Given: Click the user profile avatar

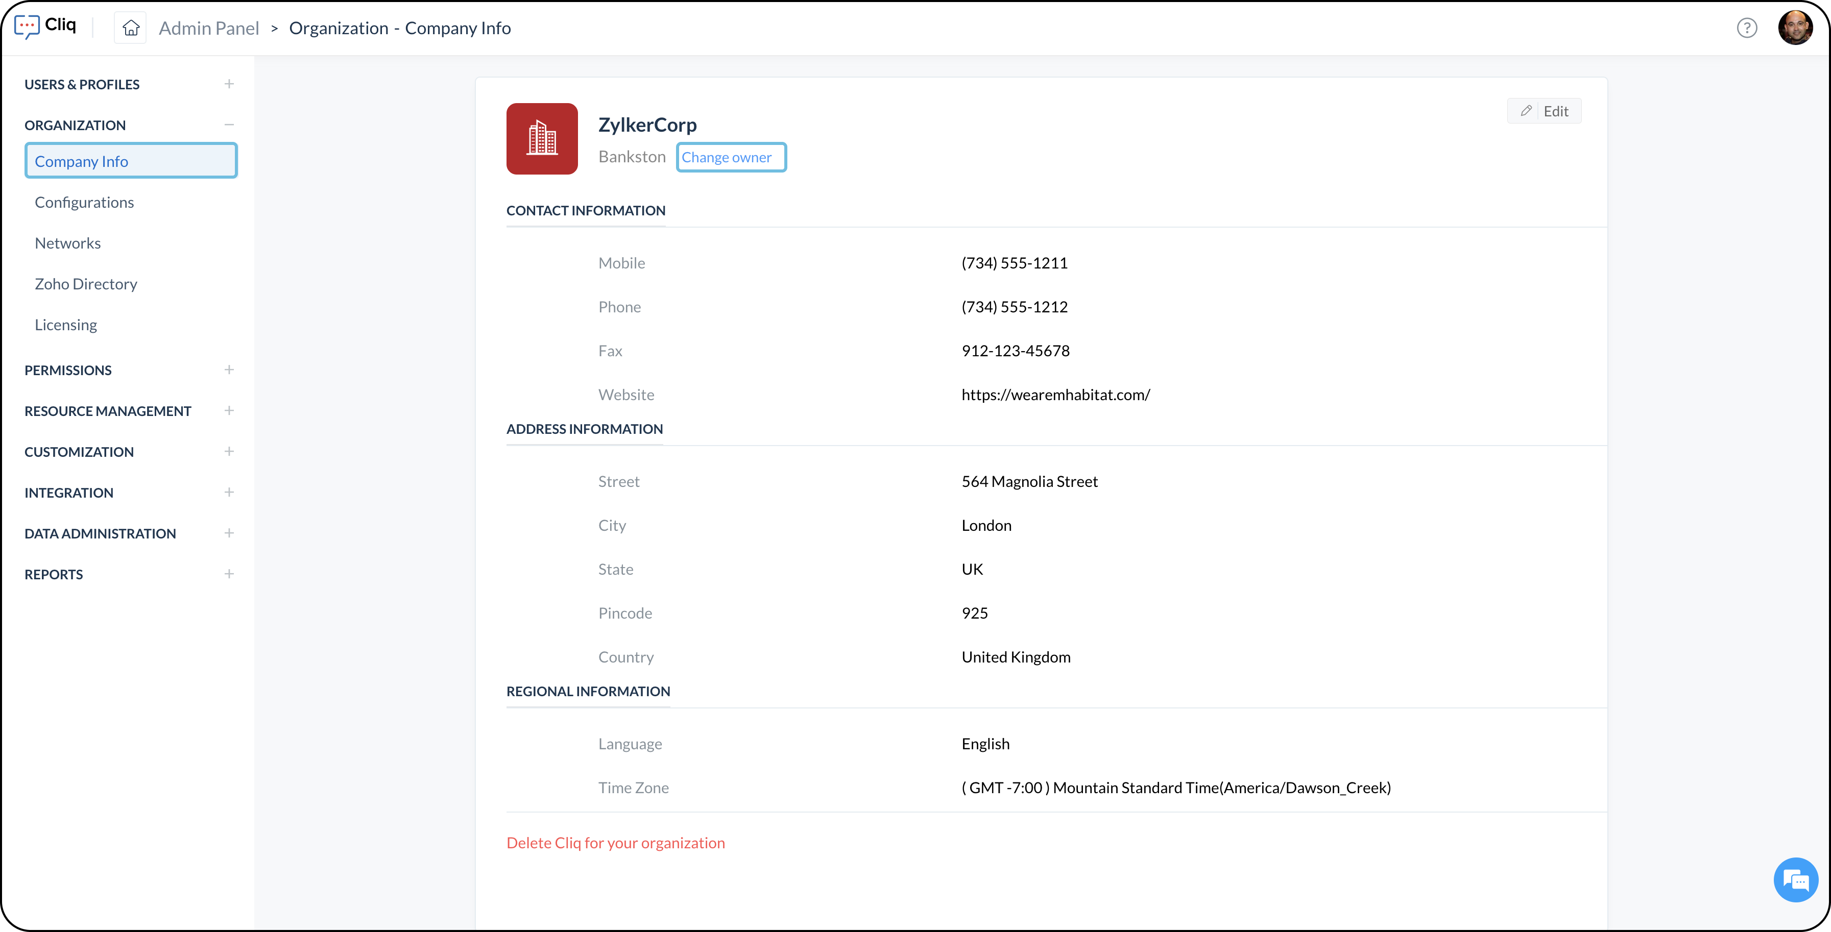Looking at the screenshot, I should (1794, 28).
